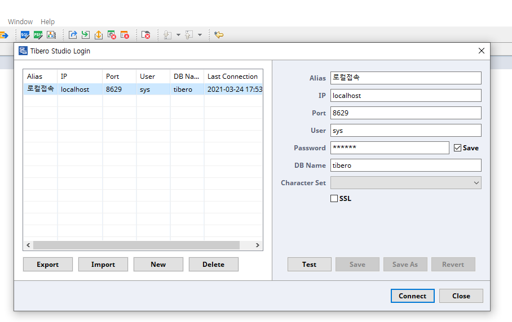The height and width of the screenshot is (322, 512).
Task: Click the blue arrow export icon
Action: click(73, 35)
